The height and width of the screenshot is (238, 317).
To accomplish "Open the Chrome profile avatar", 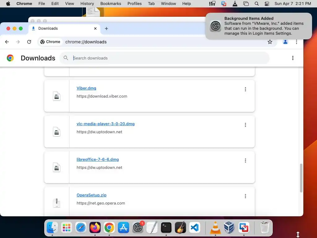I will [x=285, y=42].
